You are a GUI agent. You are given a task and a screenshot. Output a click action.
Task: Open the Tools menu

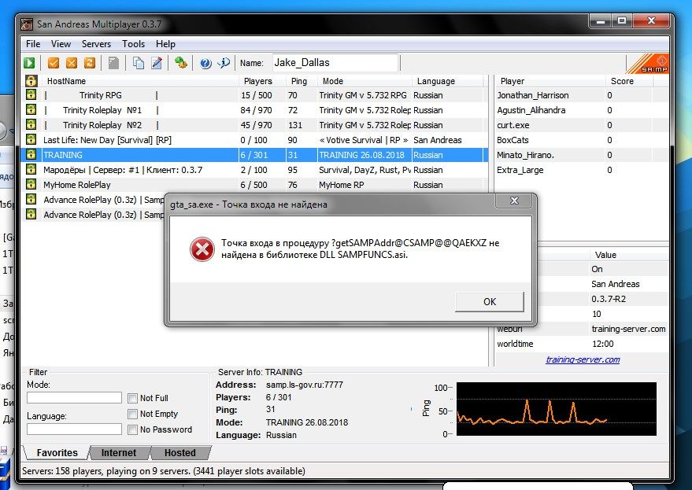pyautogui.click(x=133, y=44)
